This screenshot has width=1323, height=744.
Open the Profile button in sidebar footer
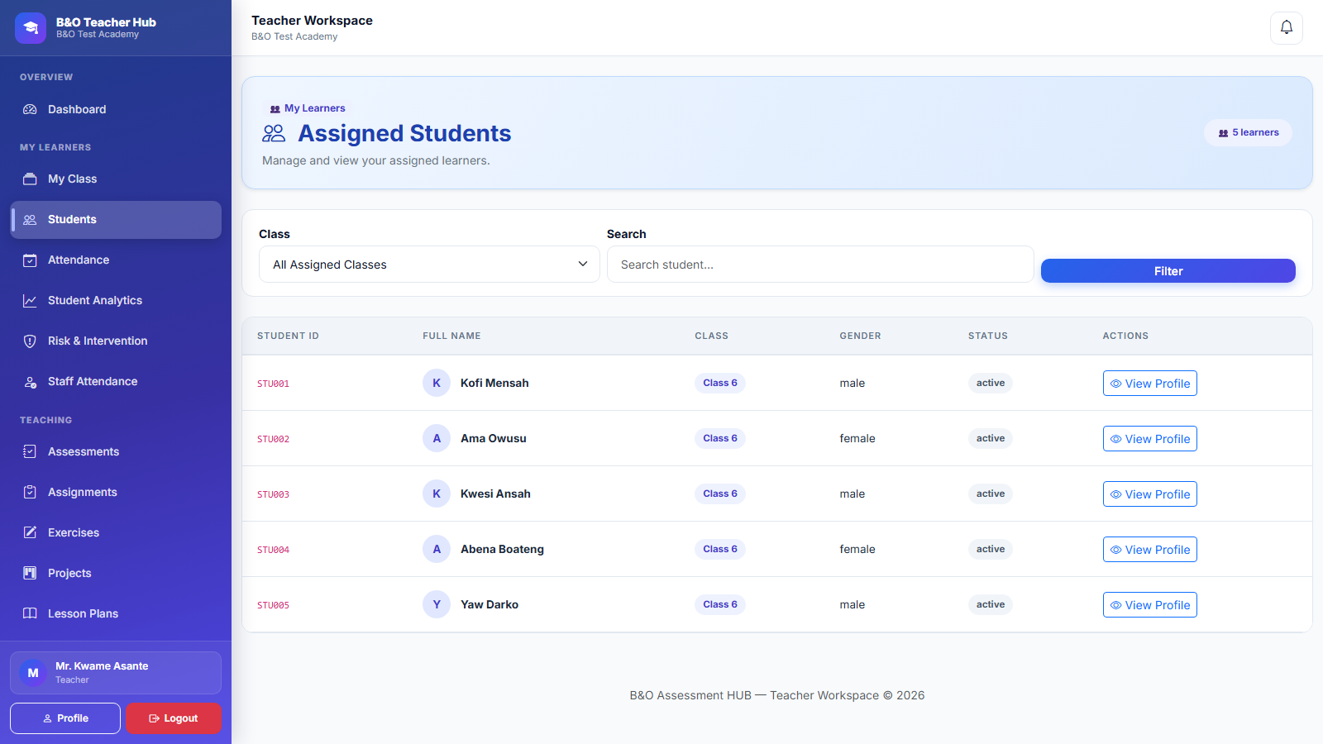65,718
